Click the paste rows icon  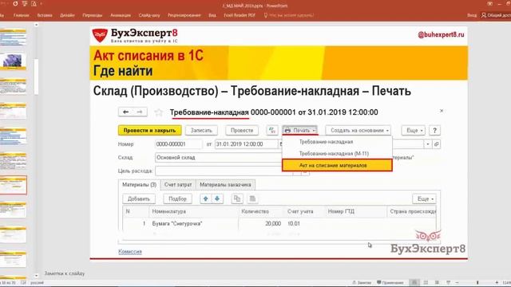coord(252,199)
